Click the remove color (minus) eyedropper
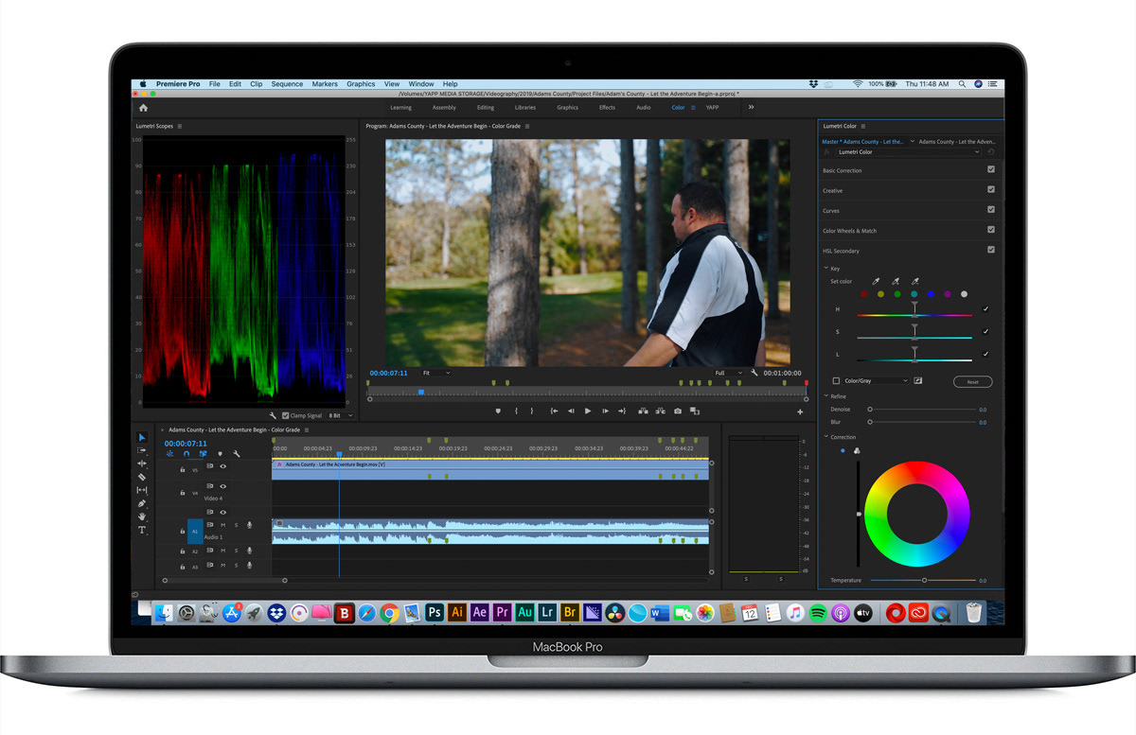This screenshot has width=1136, height=735. click(914, 281)
